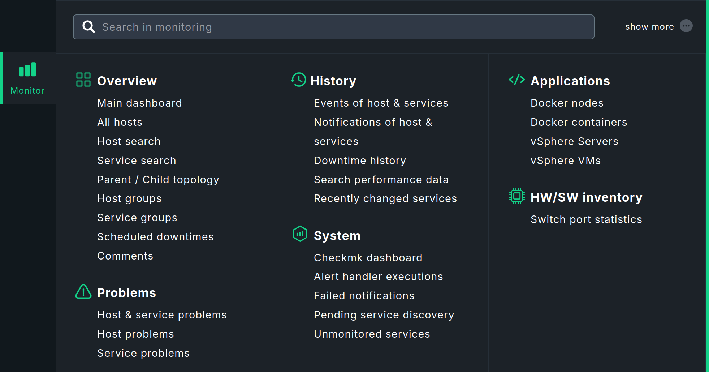Show Recently changed services
Image resolution: width=709 pixels, height=372 pixels.
[385, 198]
